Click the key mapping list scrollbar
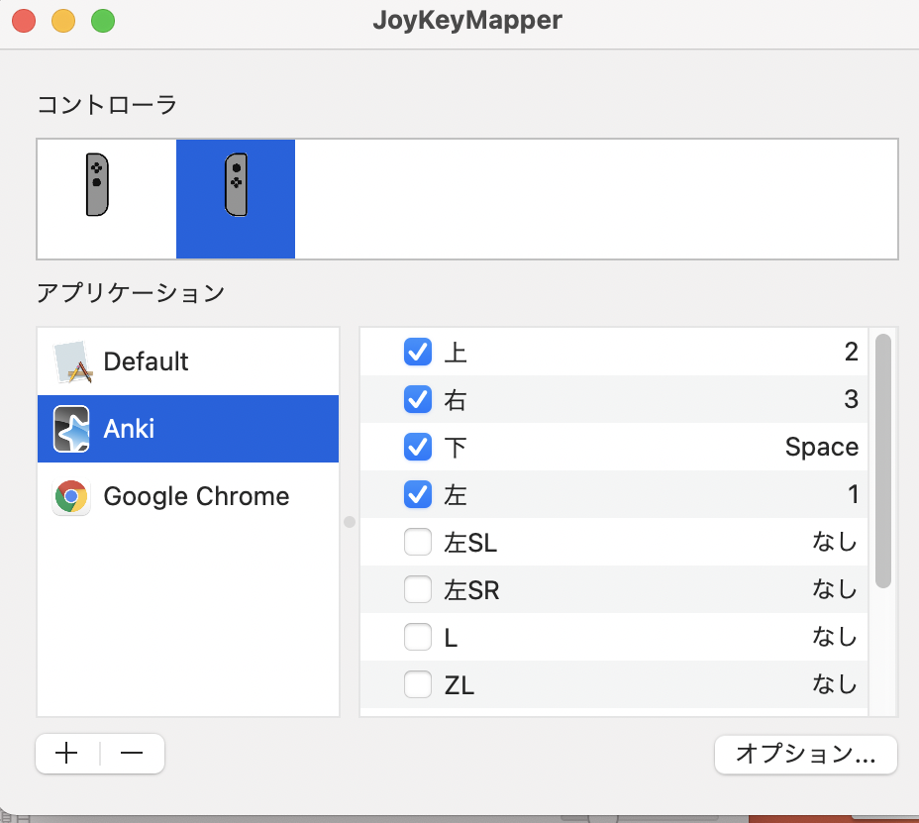The width and height of the screenshot is (919, 823). point(883,462)
